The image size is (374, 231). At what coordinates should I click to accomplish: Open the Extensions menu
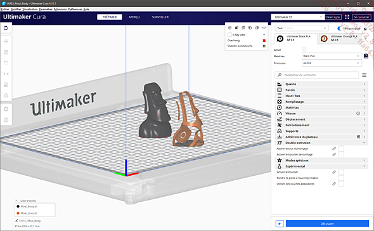(60, 9)
